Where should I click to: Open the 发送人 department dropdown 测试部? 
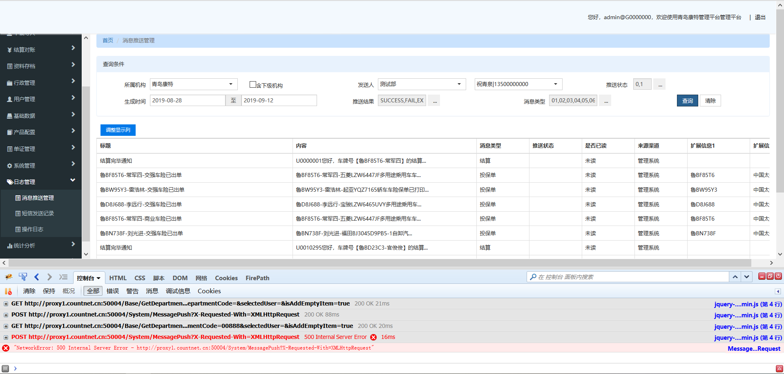[x=421, y=84]
